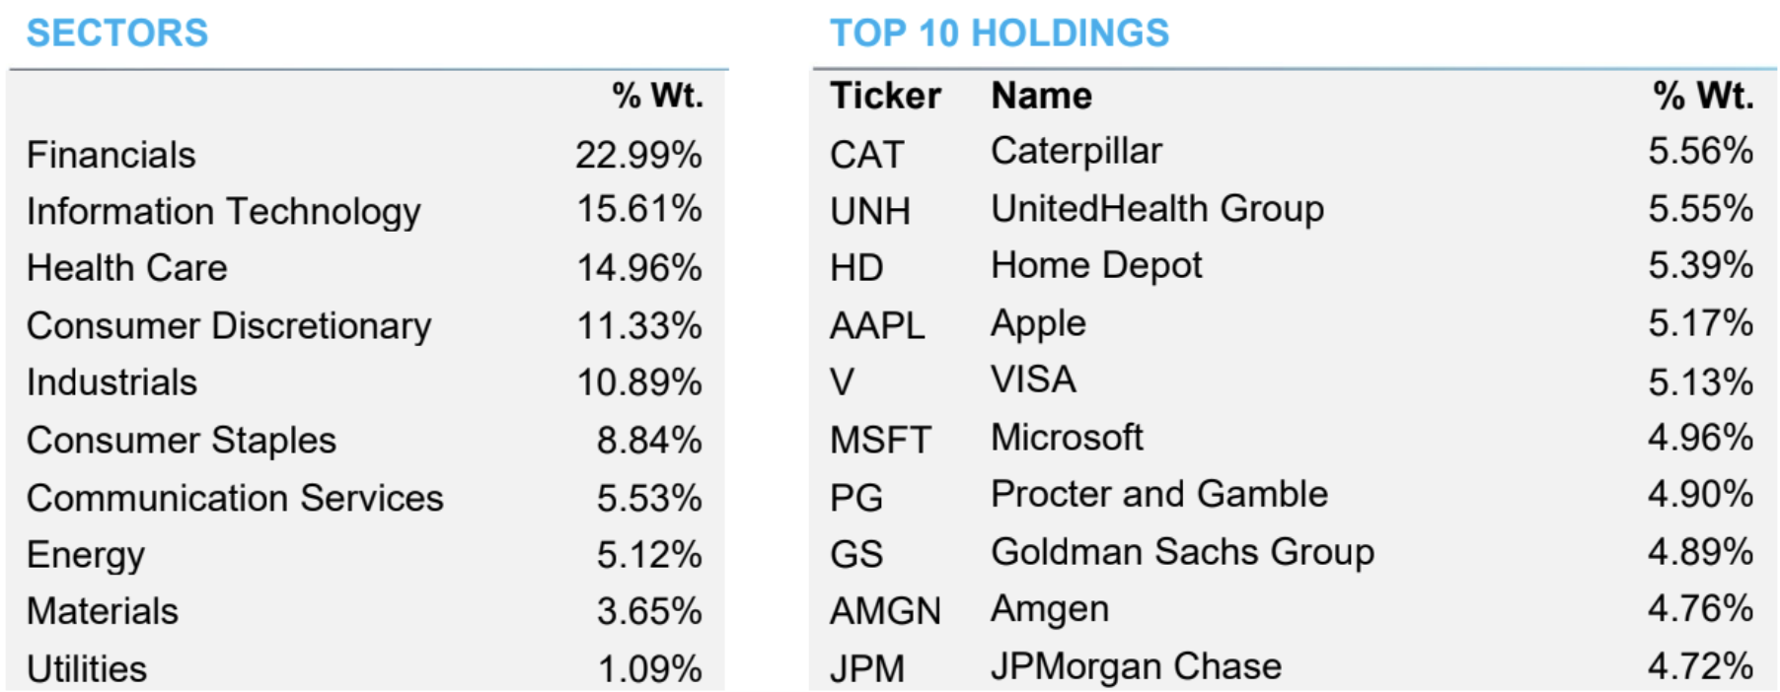Click the JPM ticker symbol
1780x692 pixels.
(866, 668)
